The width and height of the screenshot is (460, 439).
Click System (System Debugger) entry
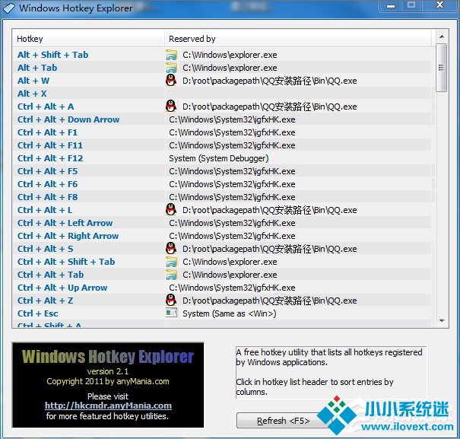[219, 158]
